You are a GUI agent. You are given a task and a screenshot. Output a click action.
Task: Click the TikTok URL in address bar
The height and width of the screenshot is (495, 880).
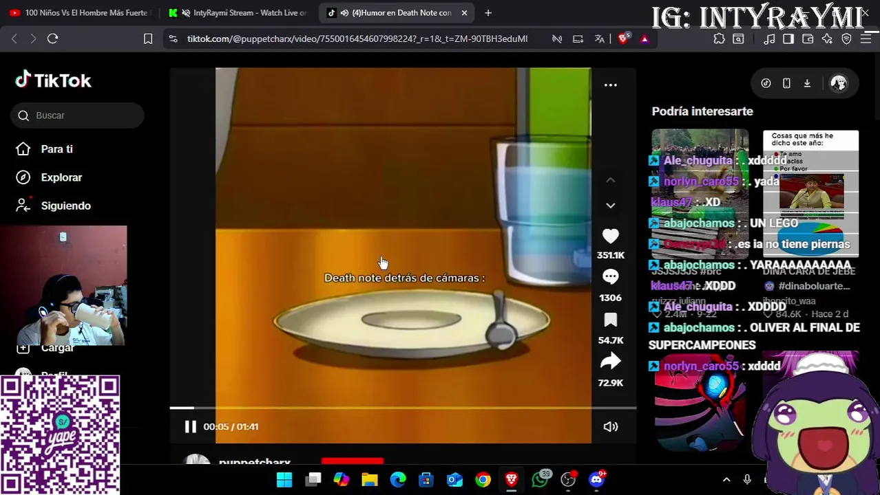(357, 39)
